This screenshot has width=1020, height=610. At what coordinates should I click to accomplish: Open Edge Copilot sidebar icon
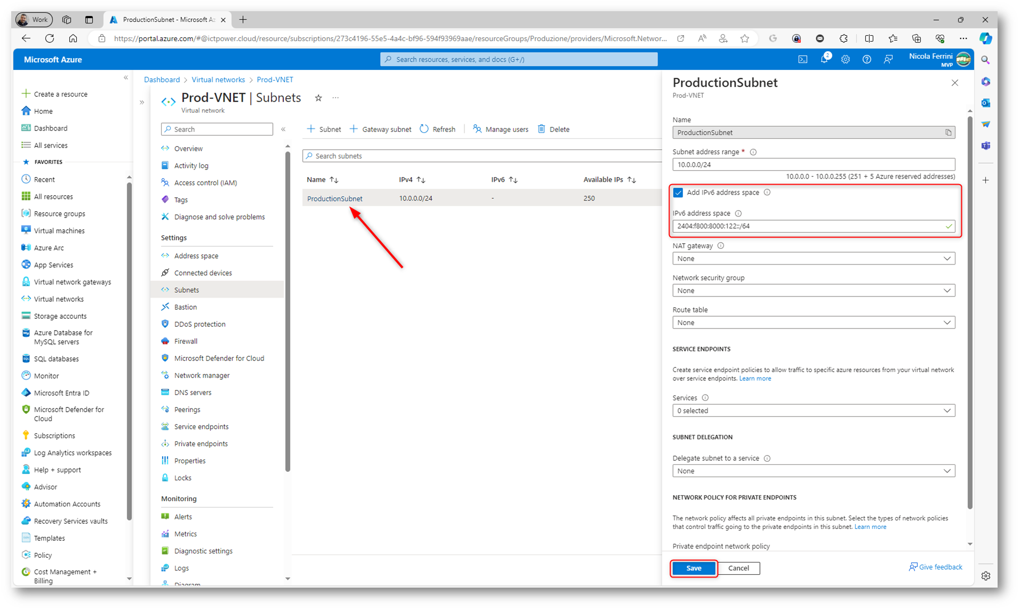pyautogui.click(x=985, y=38)
